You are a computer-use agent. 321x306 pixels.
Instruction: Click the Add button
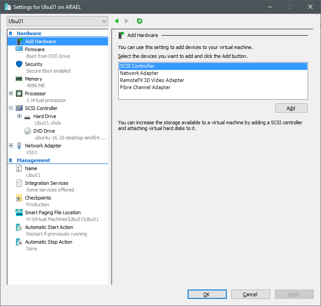291,108
